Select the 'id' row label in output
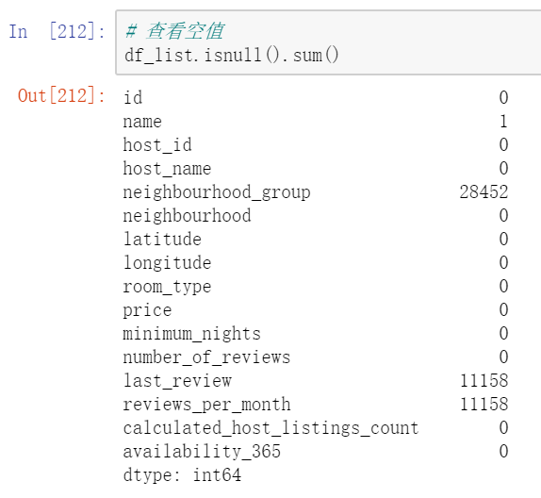The width and height of the screenshot is (541, 498). tap(133, 97)
